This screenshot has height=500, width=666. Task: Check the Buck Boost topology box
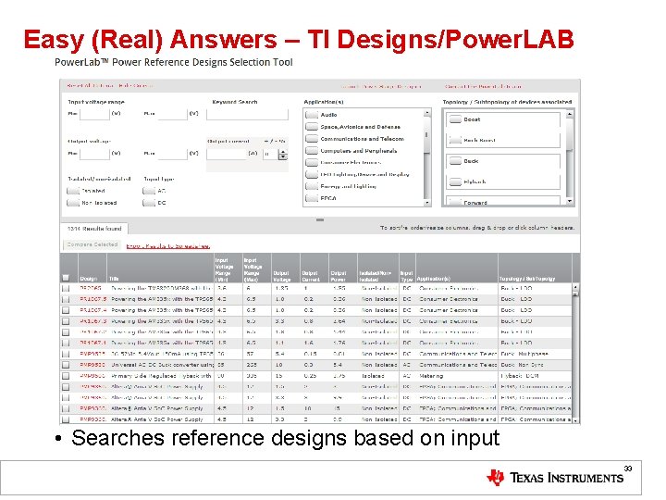point(455,140)
